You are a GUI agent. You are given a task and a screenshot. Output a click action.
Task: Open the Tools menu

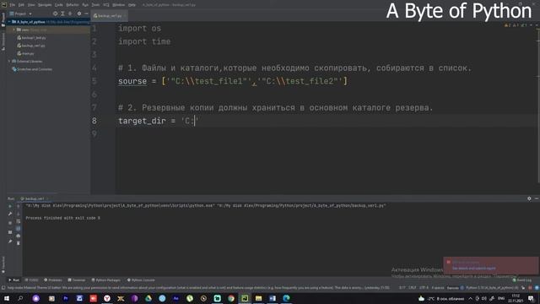click(x=95, y=5)
